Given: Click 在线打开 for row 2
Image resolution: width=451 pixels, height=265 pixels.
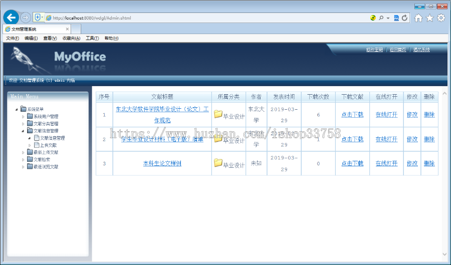Looking at the screenshot, I should coord(386,139).
